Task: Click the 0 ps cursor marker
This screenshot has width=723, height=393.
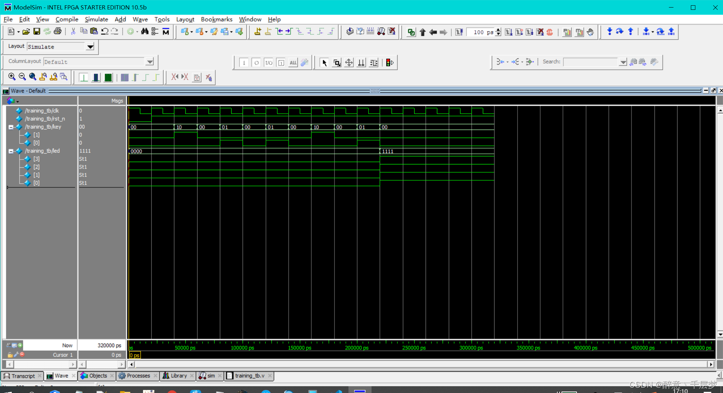Action: (135, 355)
